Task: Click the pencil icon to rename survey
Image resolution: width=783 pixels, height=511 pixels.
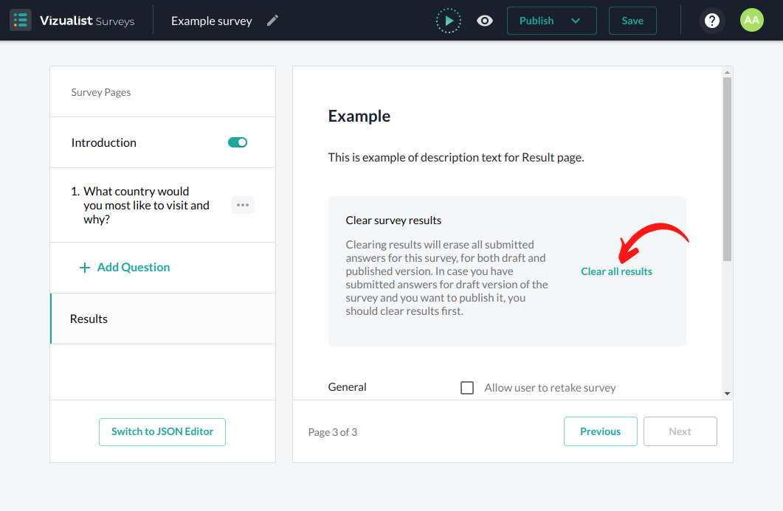Action: click(x=273, y=21)
